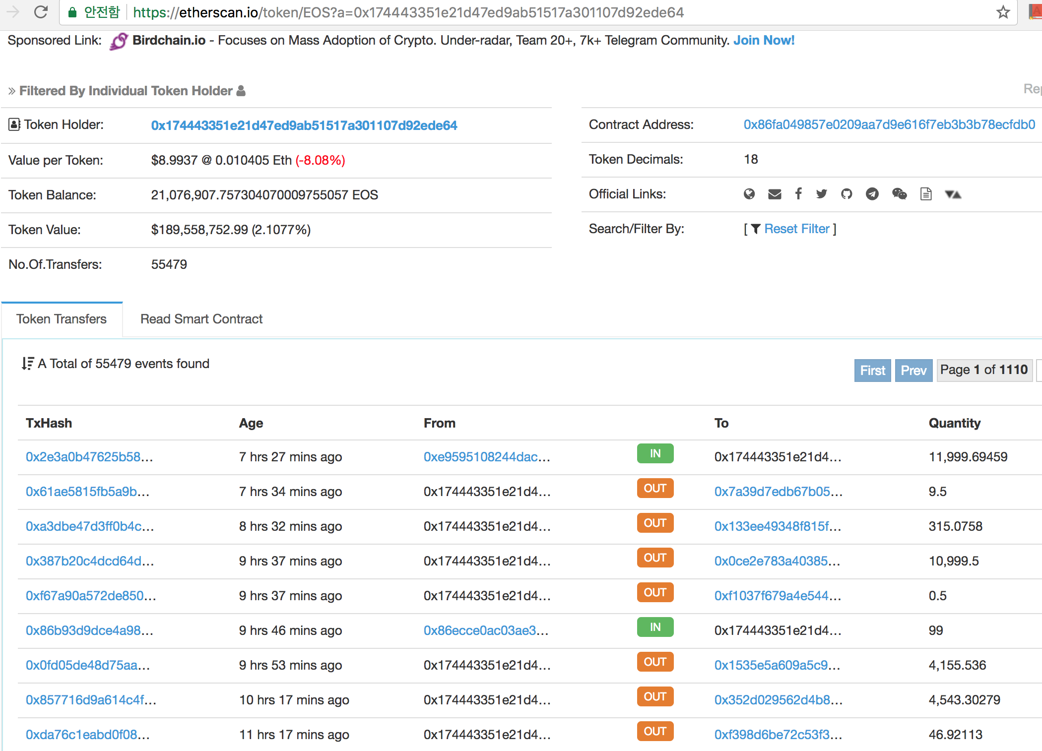Switch to the Read Smart Contract tab
Viewport: 1042px width, 751px height.
pyautogui.click(x=201, y=319)
